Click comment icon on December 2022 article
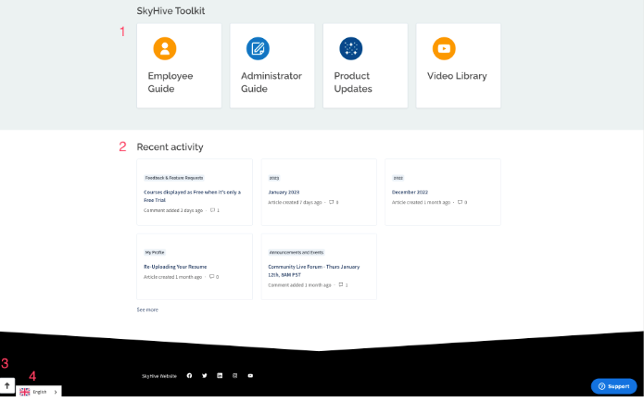This screenshot has height=402, width=644. [460, 202]
